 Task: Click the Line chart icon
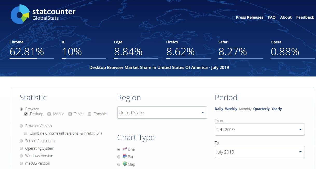(125, 149)
